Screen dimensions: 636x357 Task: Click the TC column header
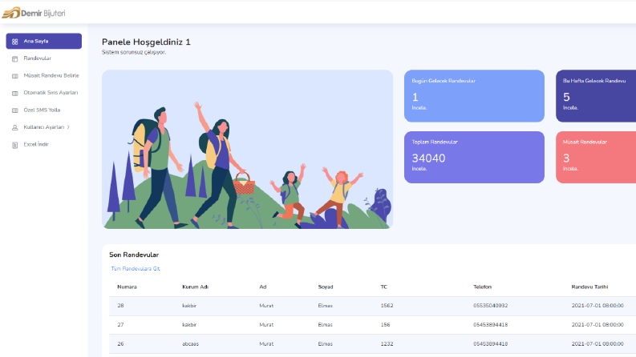pos(383,287)
